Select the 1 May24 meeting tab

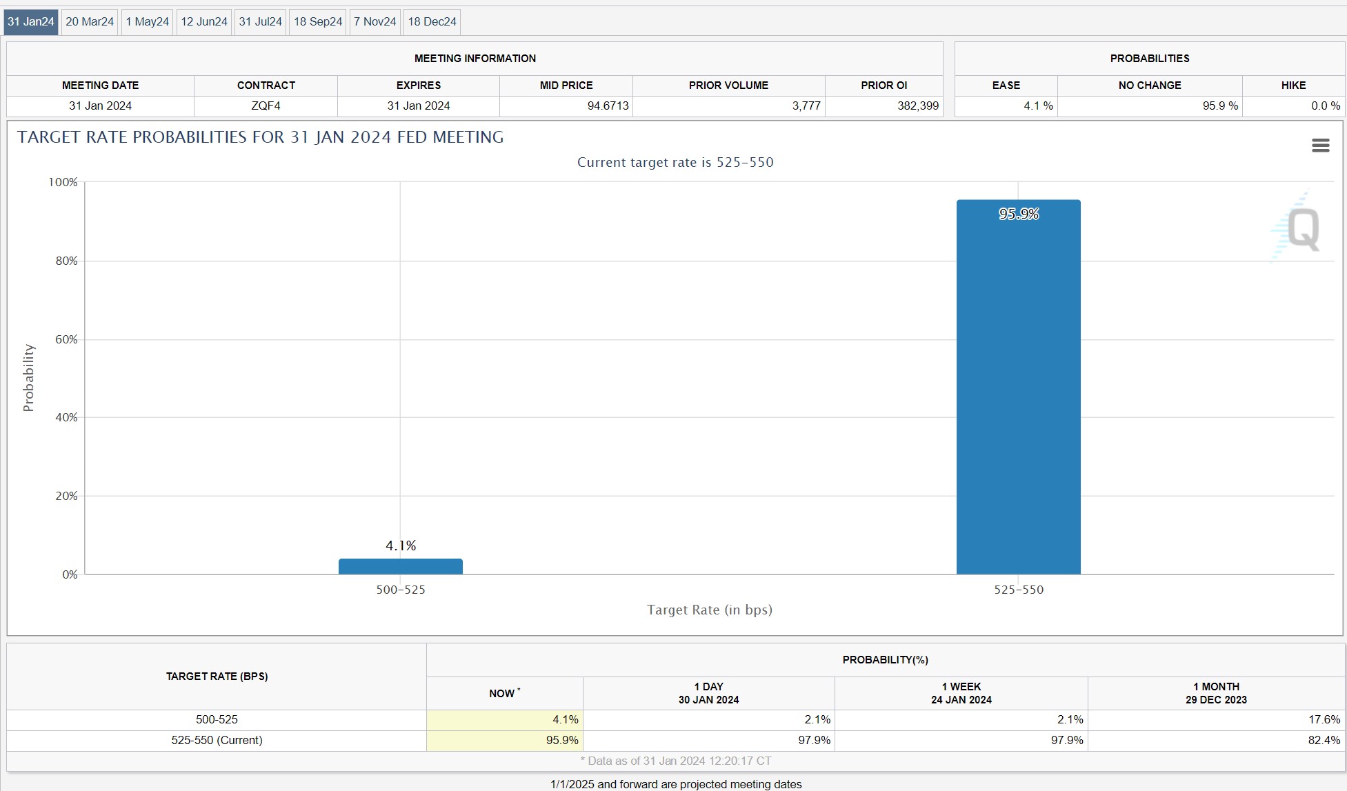pos(147,22)
